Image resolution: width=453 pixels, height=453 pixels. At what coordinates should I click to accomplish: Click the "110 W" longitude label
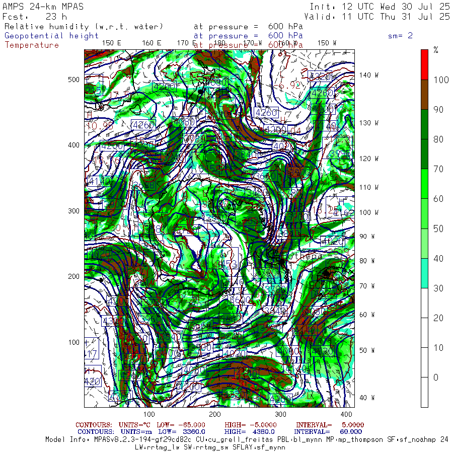click(368, 188)
